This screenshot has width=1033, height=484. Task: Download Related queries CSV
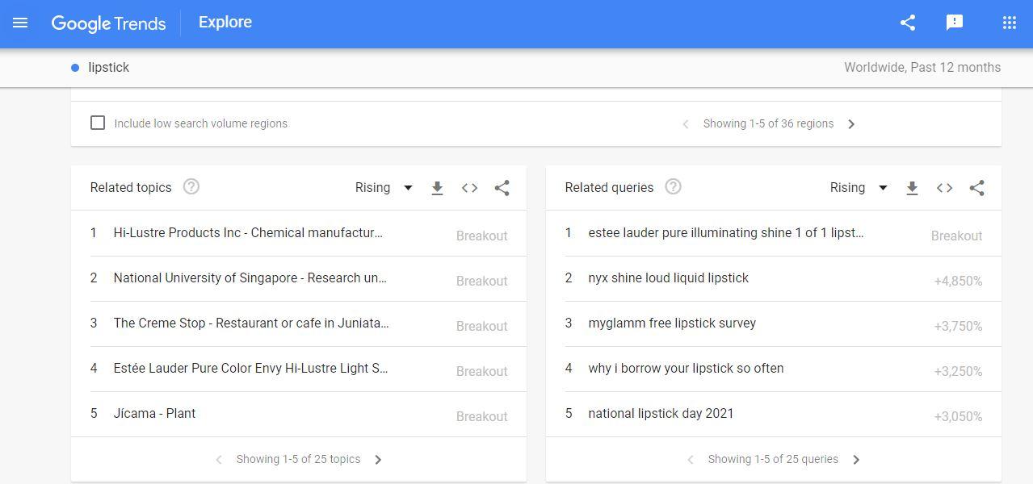(x=912, y=188)
